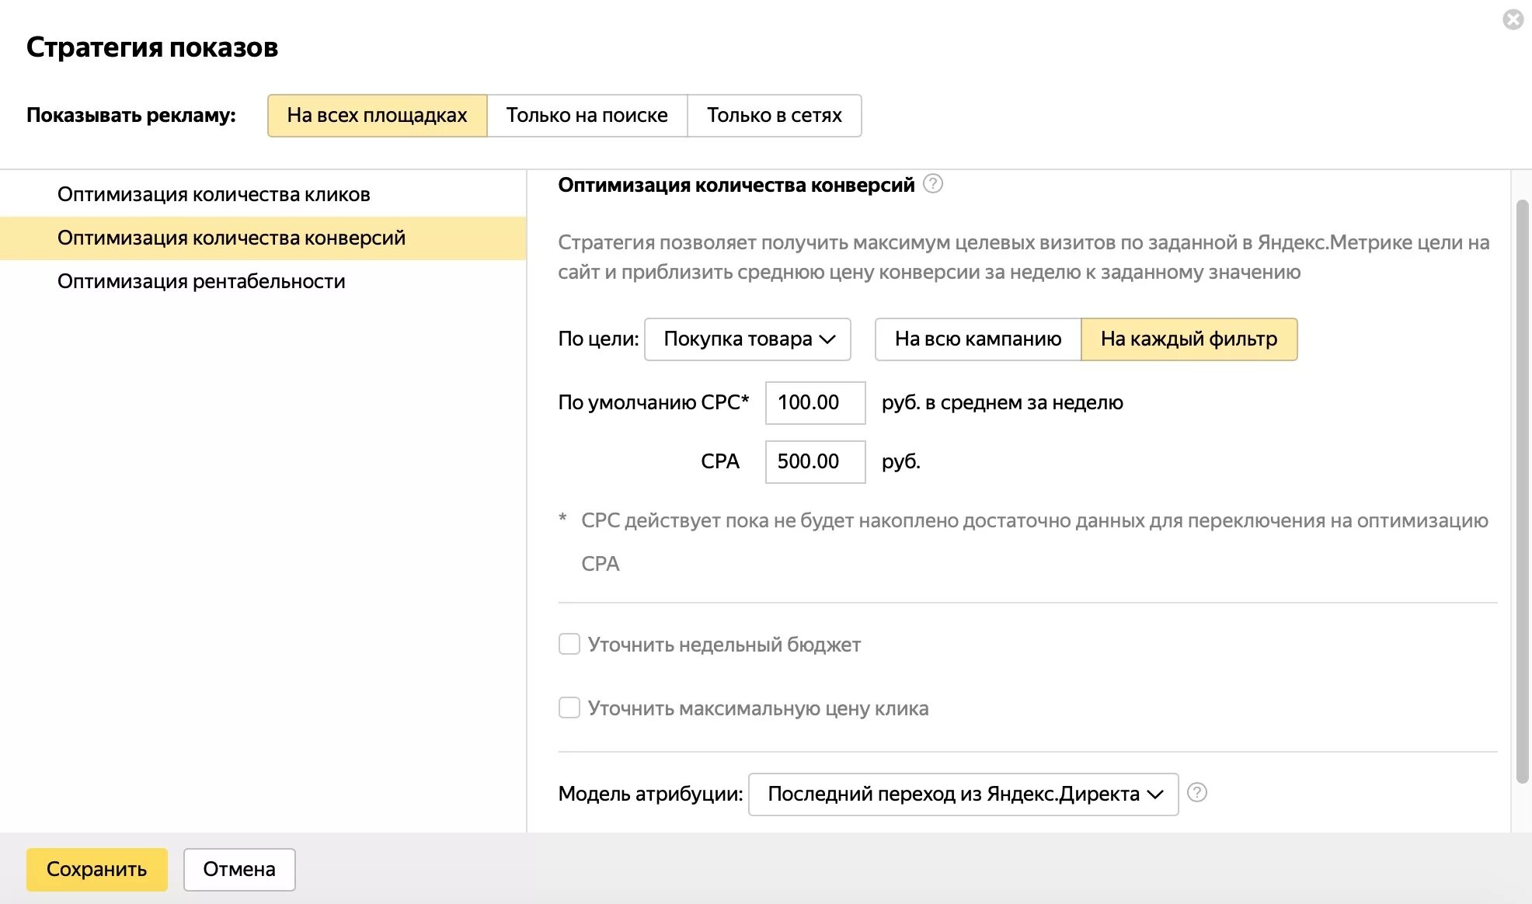Switch to 'Только на поиске' tab

pyautogui.click(x=587, y=115)
